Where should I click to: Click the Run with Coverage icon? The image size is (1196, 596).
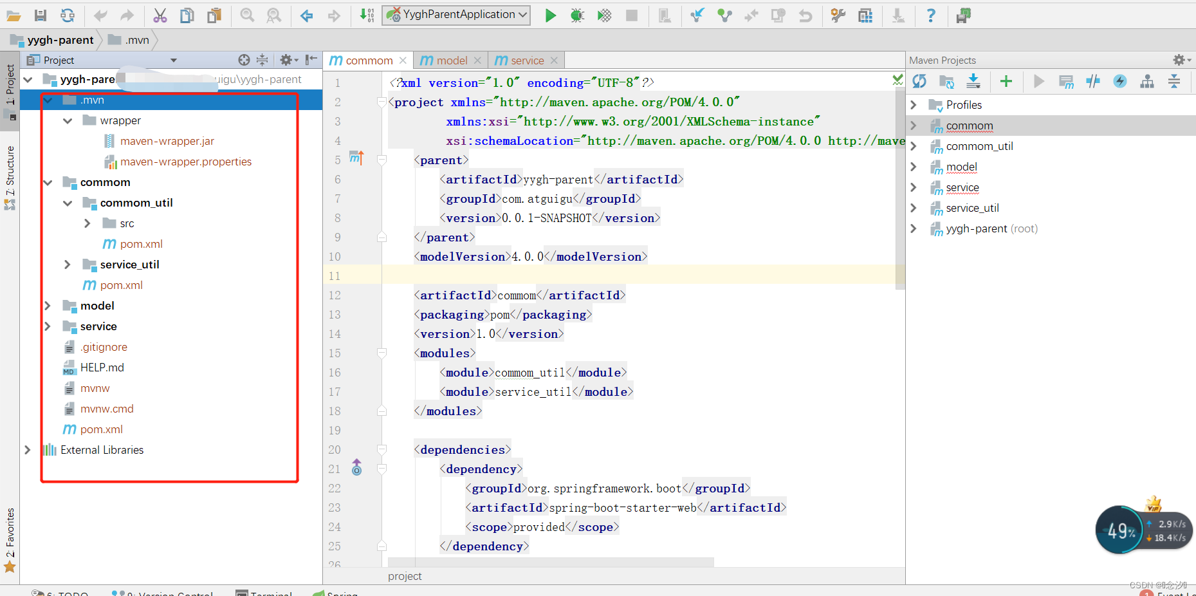604,15
